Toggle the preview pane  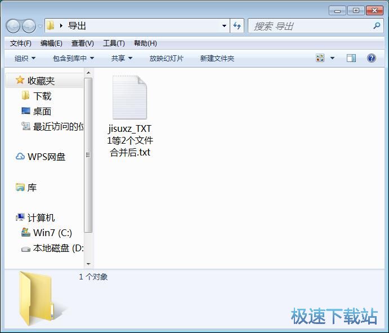tap(351, 58)
